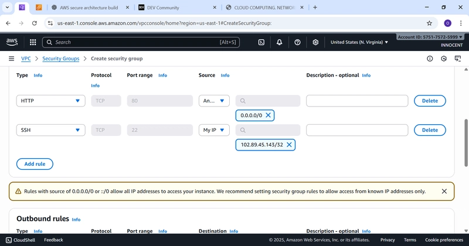The image size is (469, 246).
Task: Open the AWS services grid menu
Action: click(33, 42)
